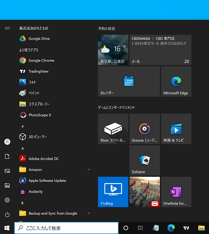Screen dimensions: 209x234
Task: Open the user account icon
Action: 7,142
